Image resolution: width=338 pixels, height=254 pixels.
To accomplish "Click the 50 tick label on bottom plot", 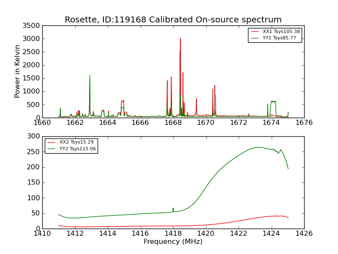I will click(36, 213).
